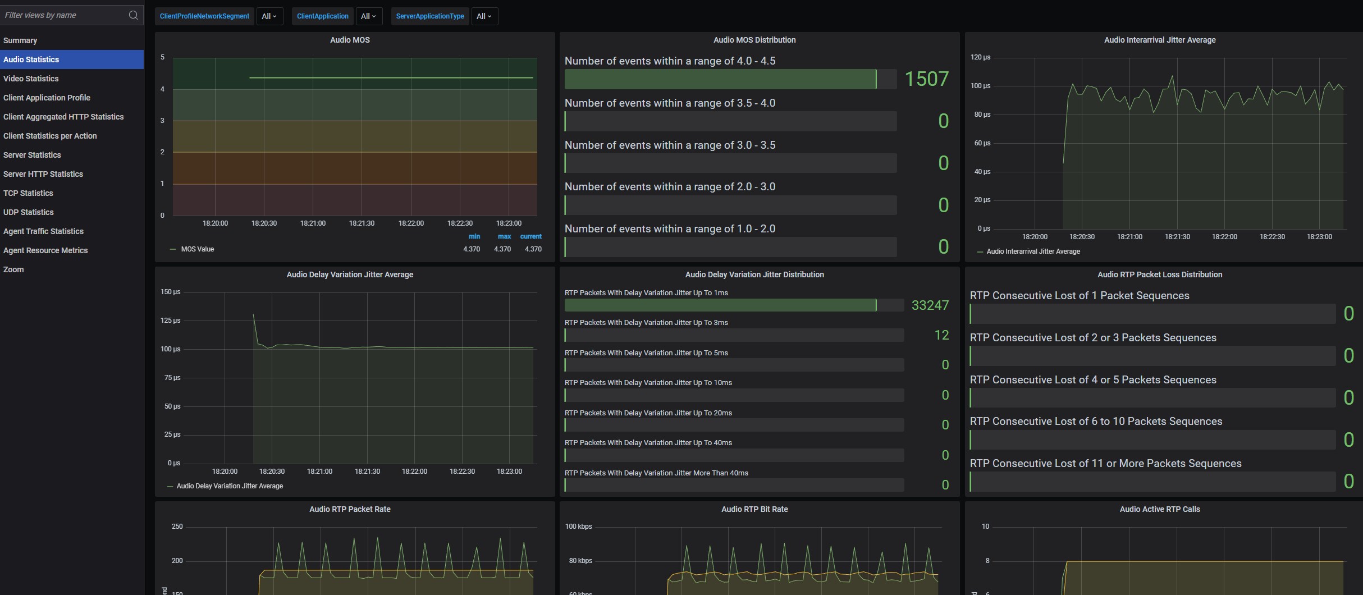Viewport: 1363px width, 595px height.
Task: Open the Summary view
Action: (x=20, y=40)
